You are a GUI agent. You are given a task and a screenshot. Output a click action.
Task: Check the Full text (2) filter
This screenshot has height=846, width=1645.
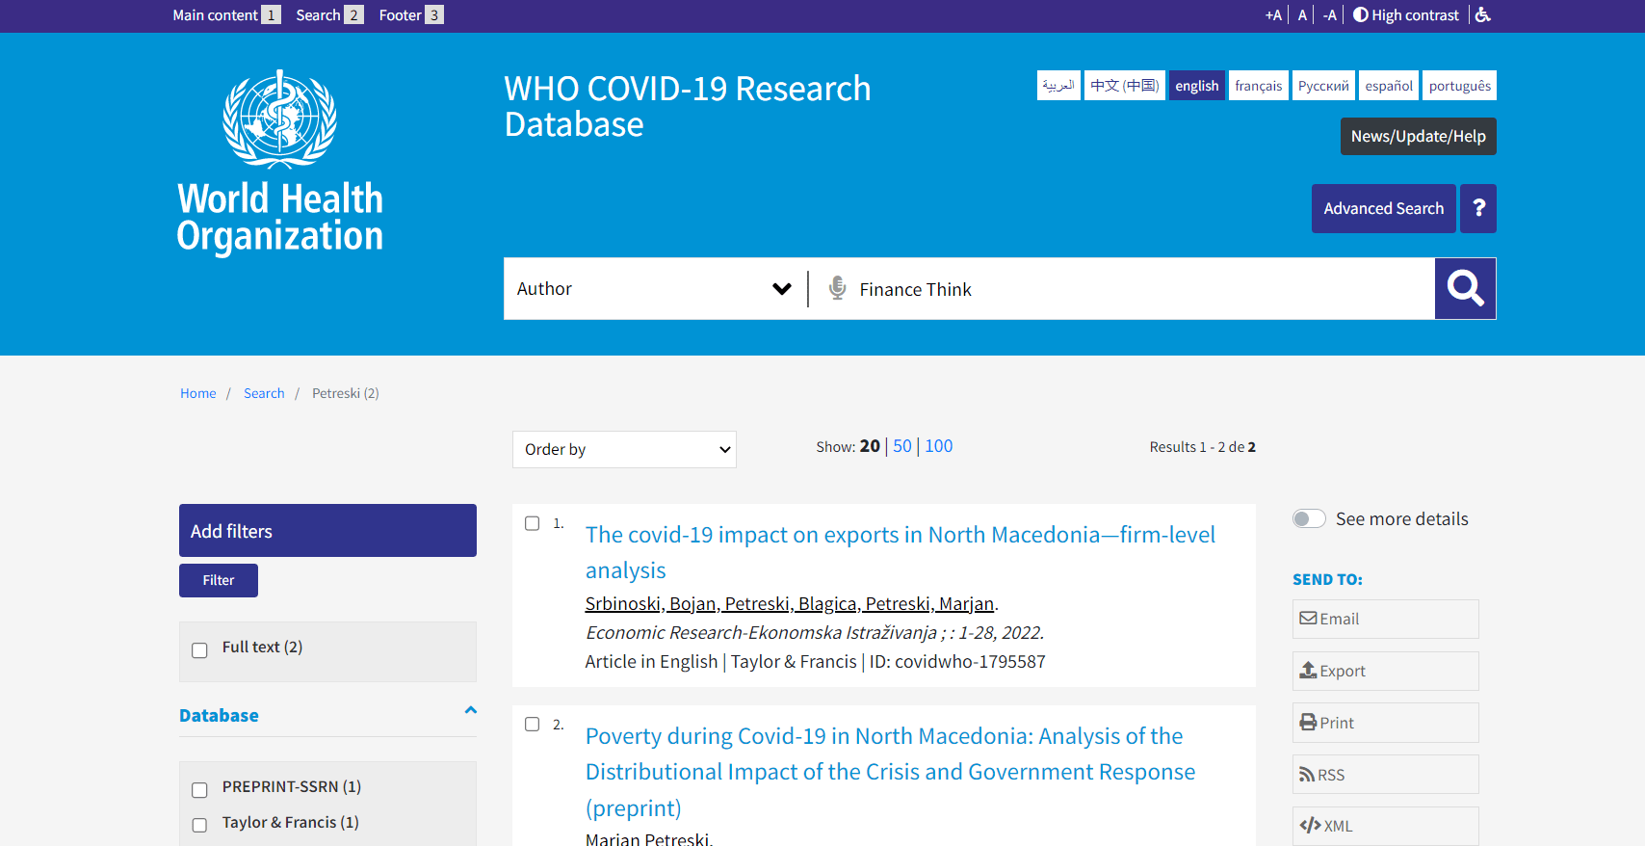click(199, 649)
